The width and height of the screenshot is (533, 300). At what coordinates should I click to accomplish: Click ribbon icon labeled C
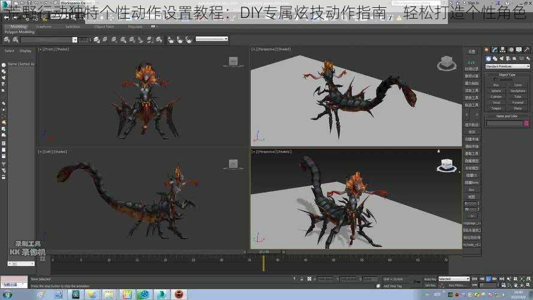[x=188, y=40]
